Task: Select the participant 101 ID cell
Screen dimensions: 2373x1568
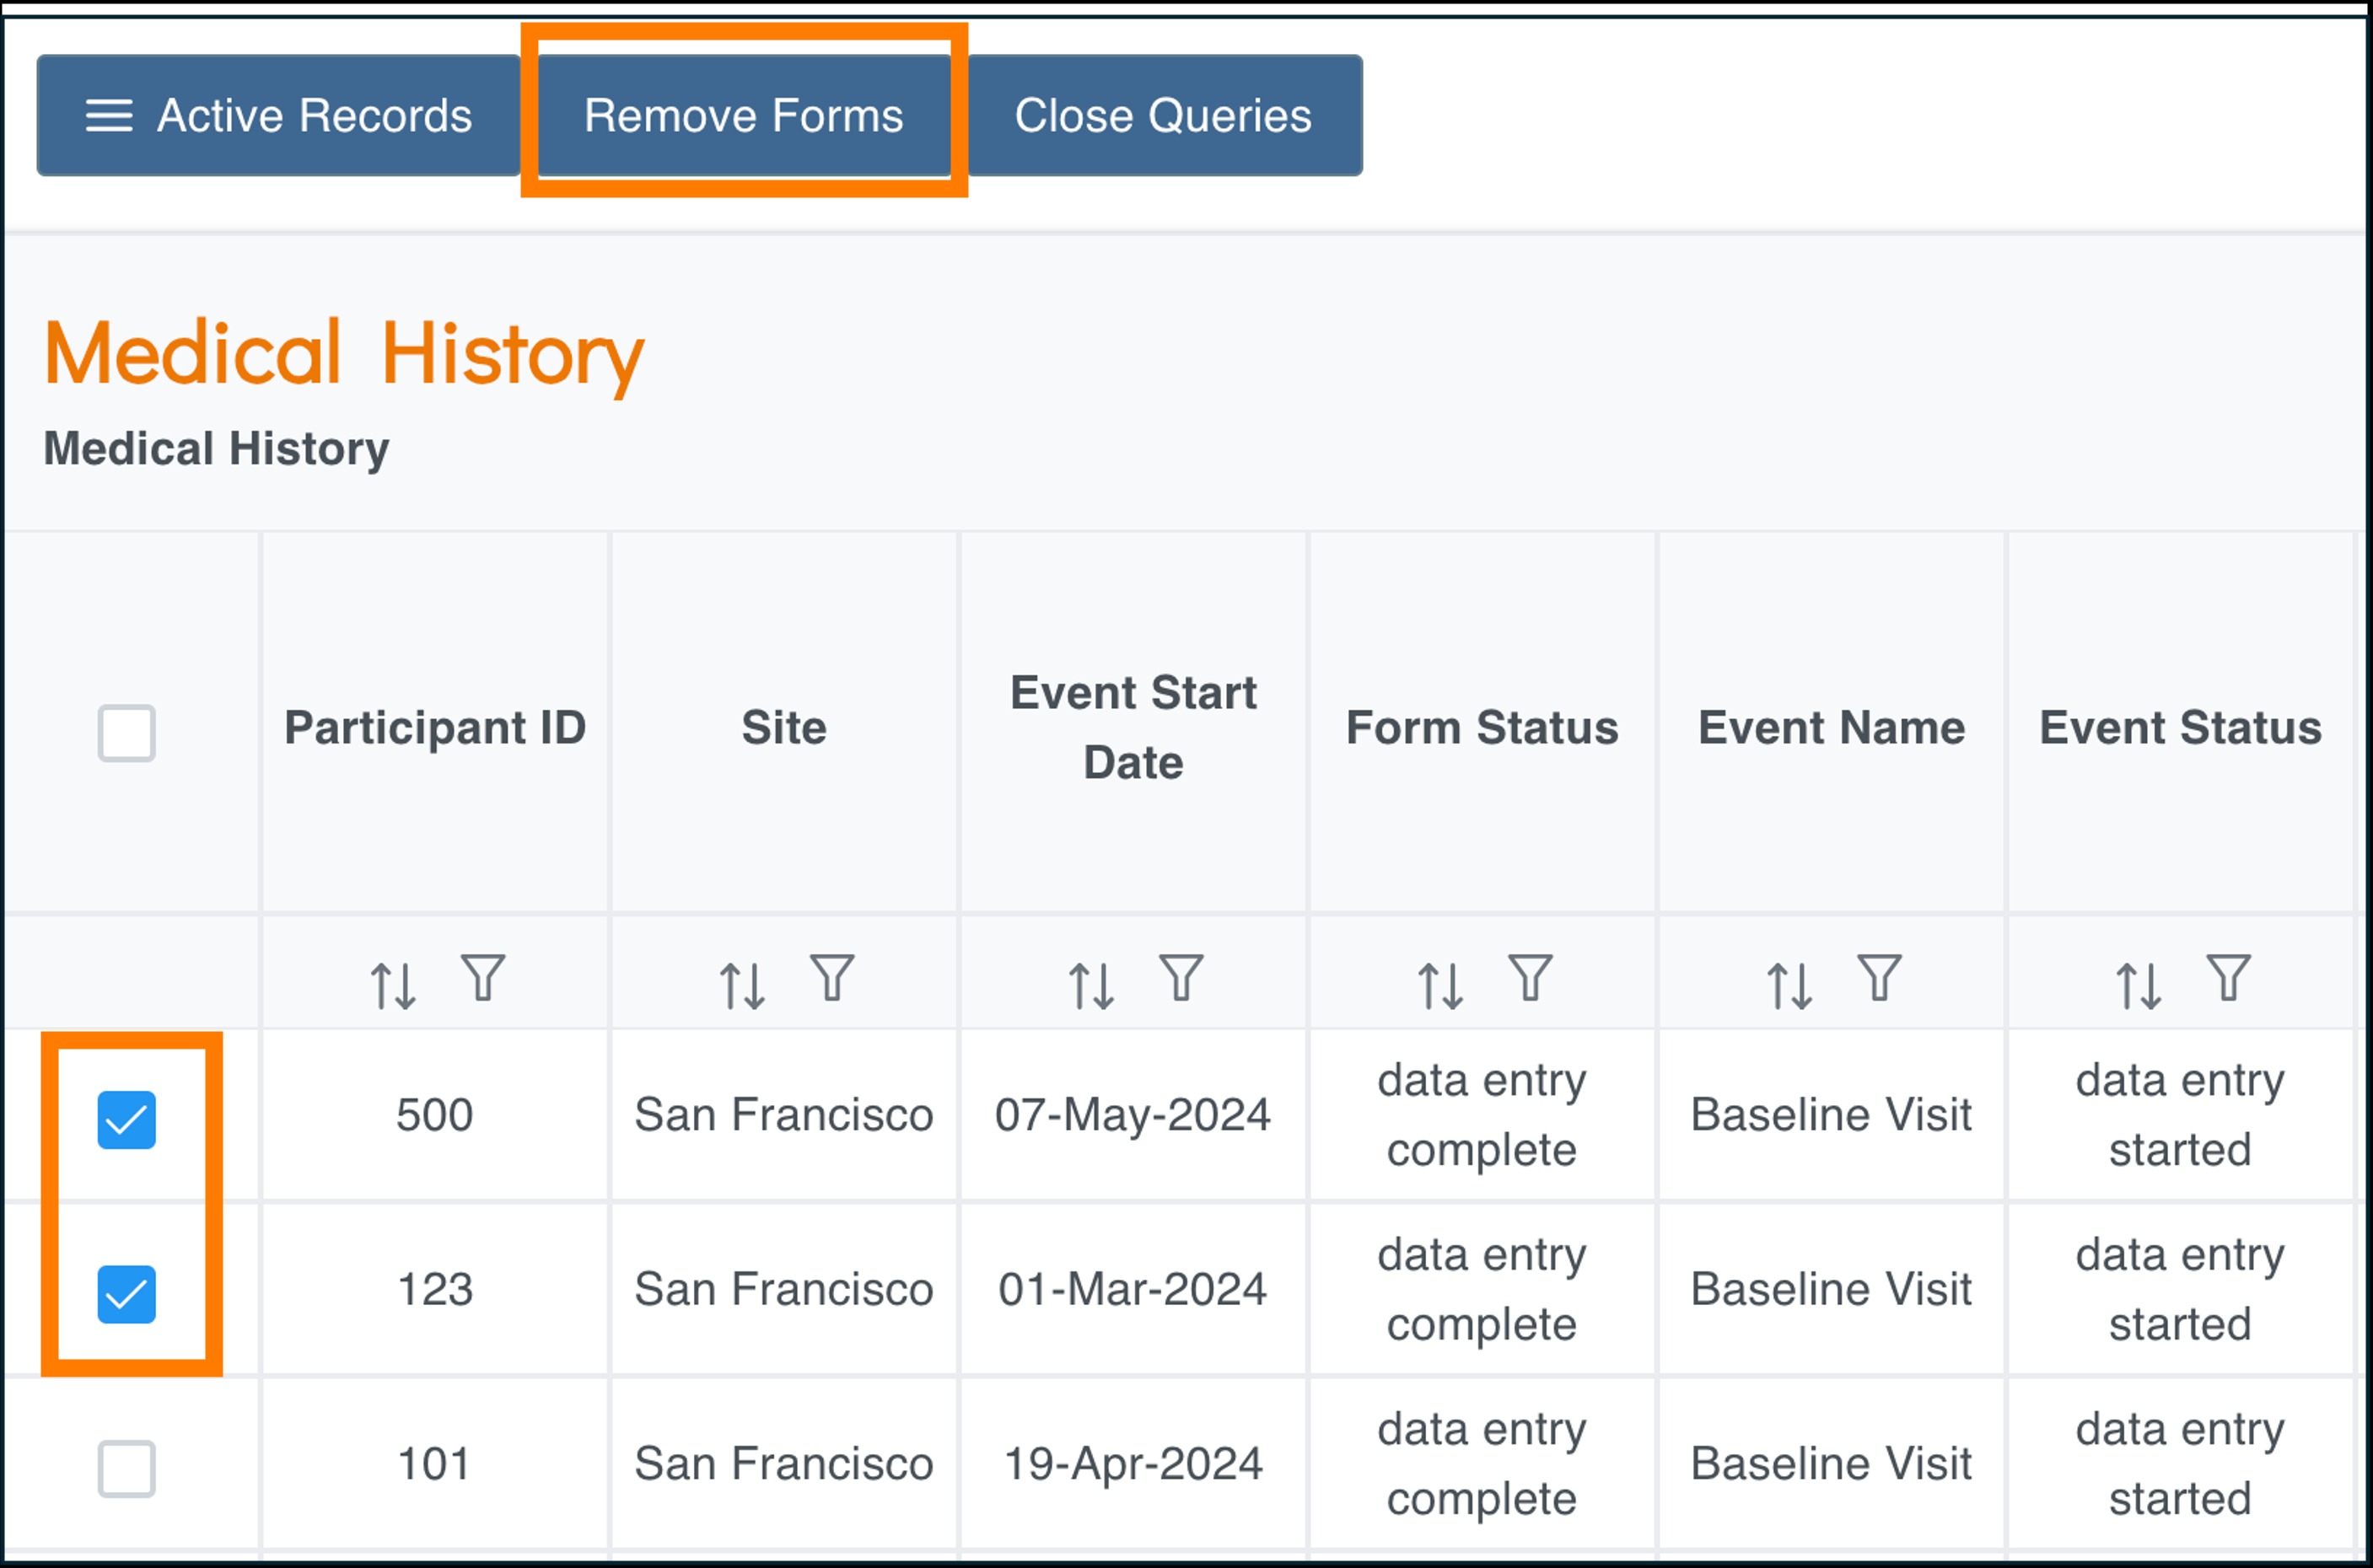Action: 434,1464
